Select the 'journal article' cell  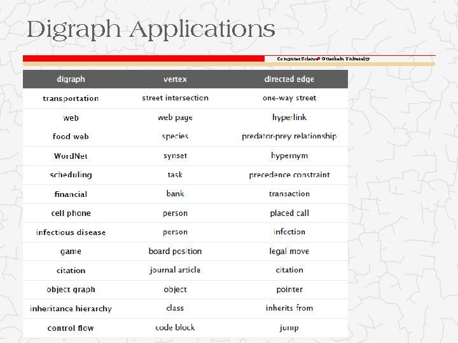[175, 270]
